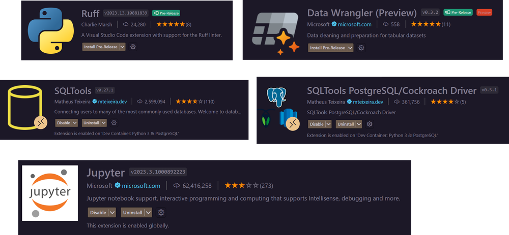Viewport: 509px width, 235px height.
Task: Expand the SQLTools Uninstall dropdown arrow
Action: click(x=103, y=123)
